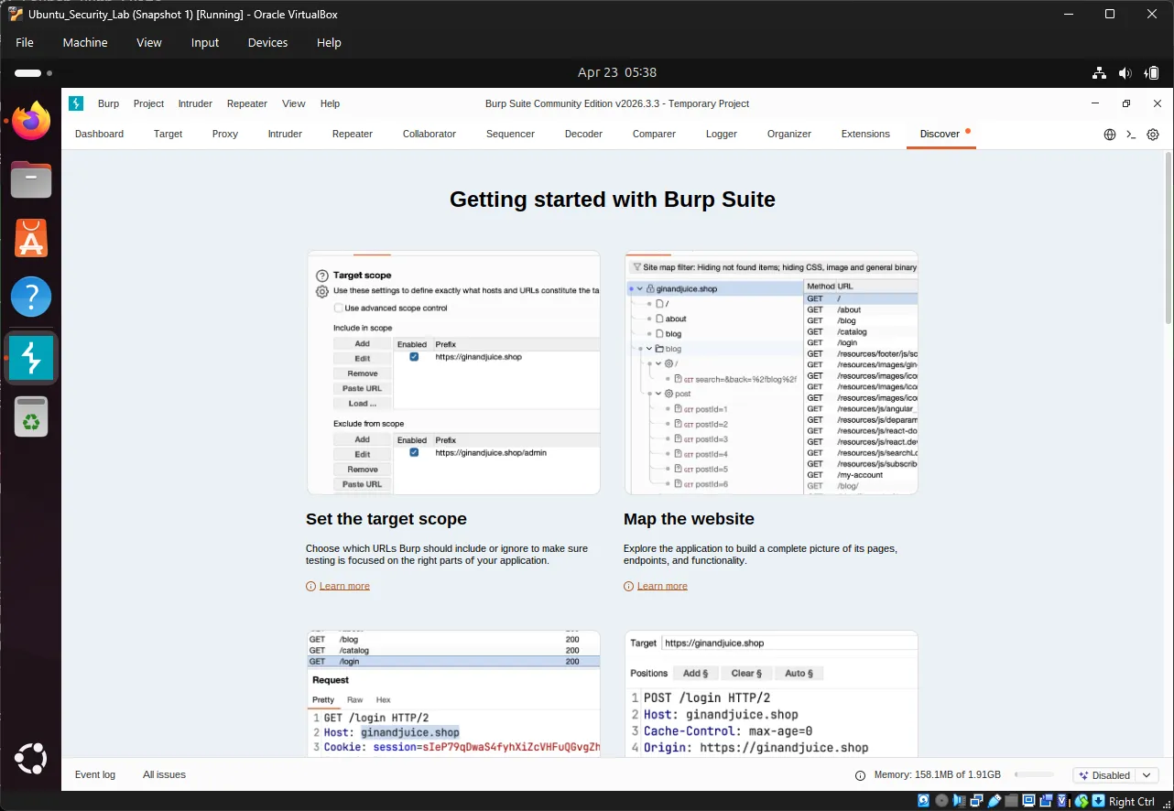Click the All issues button in the bottom bar

[x=164, y=774]
